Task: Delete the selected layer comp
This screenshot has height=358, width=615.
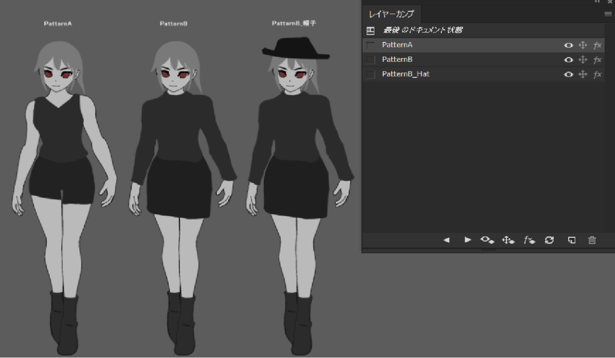Action: (x=592, y=240)
